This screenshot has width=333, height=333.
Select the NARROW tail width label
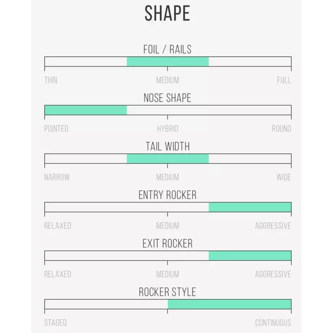point(57,177)
